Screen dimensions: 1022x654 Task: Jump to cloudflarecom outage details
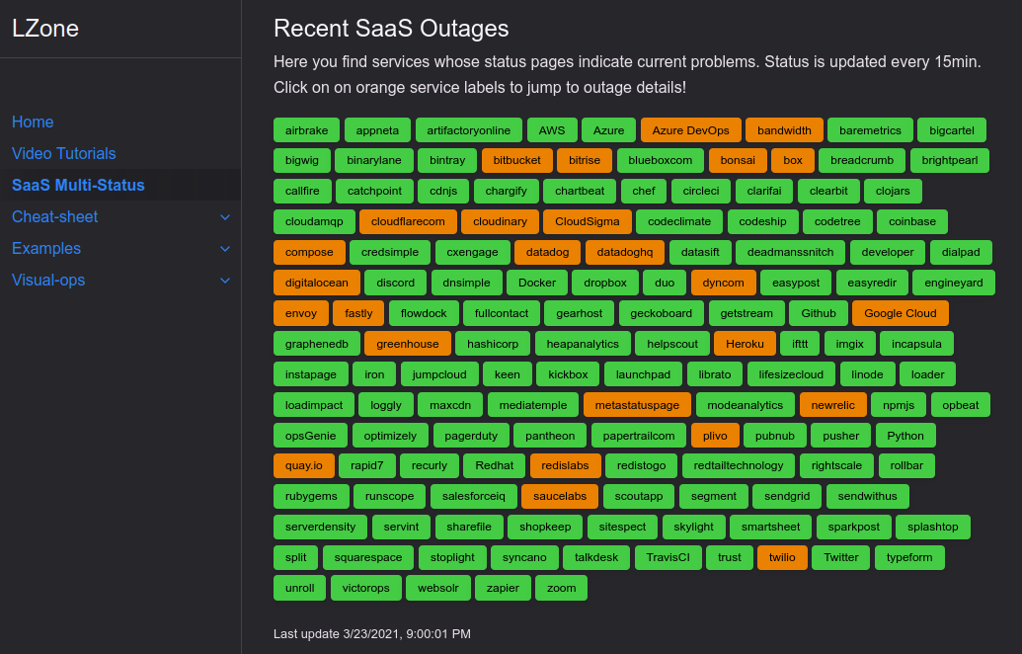(408, 221)
